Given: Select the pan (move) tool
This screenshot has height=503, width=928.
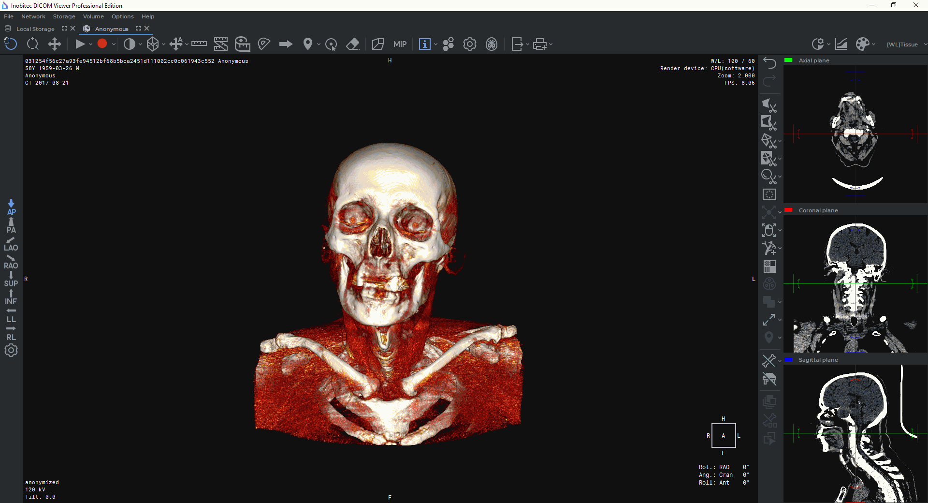Looking at the screenshot, I should pos(55,44).
